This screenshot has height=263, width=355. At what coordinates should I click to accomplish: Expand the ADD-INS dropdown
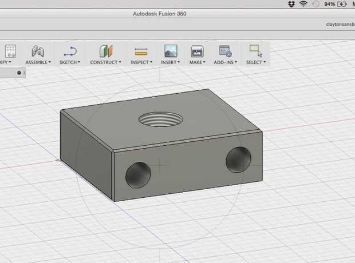225,62
